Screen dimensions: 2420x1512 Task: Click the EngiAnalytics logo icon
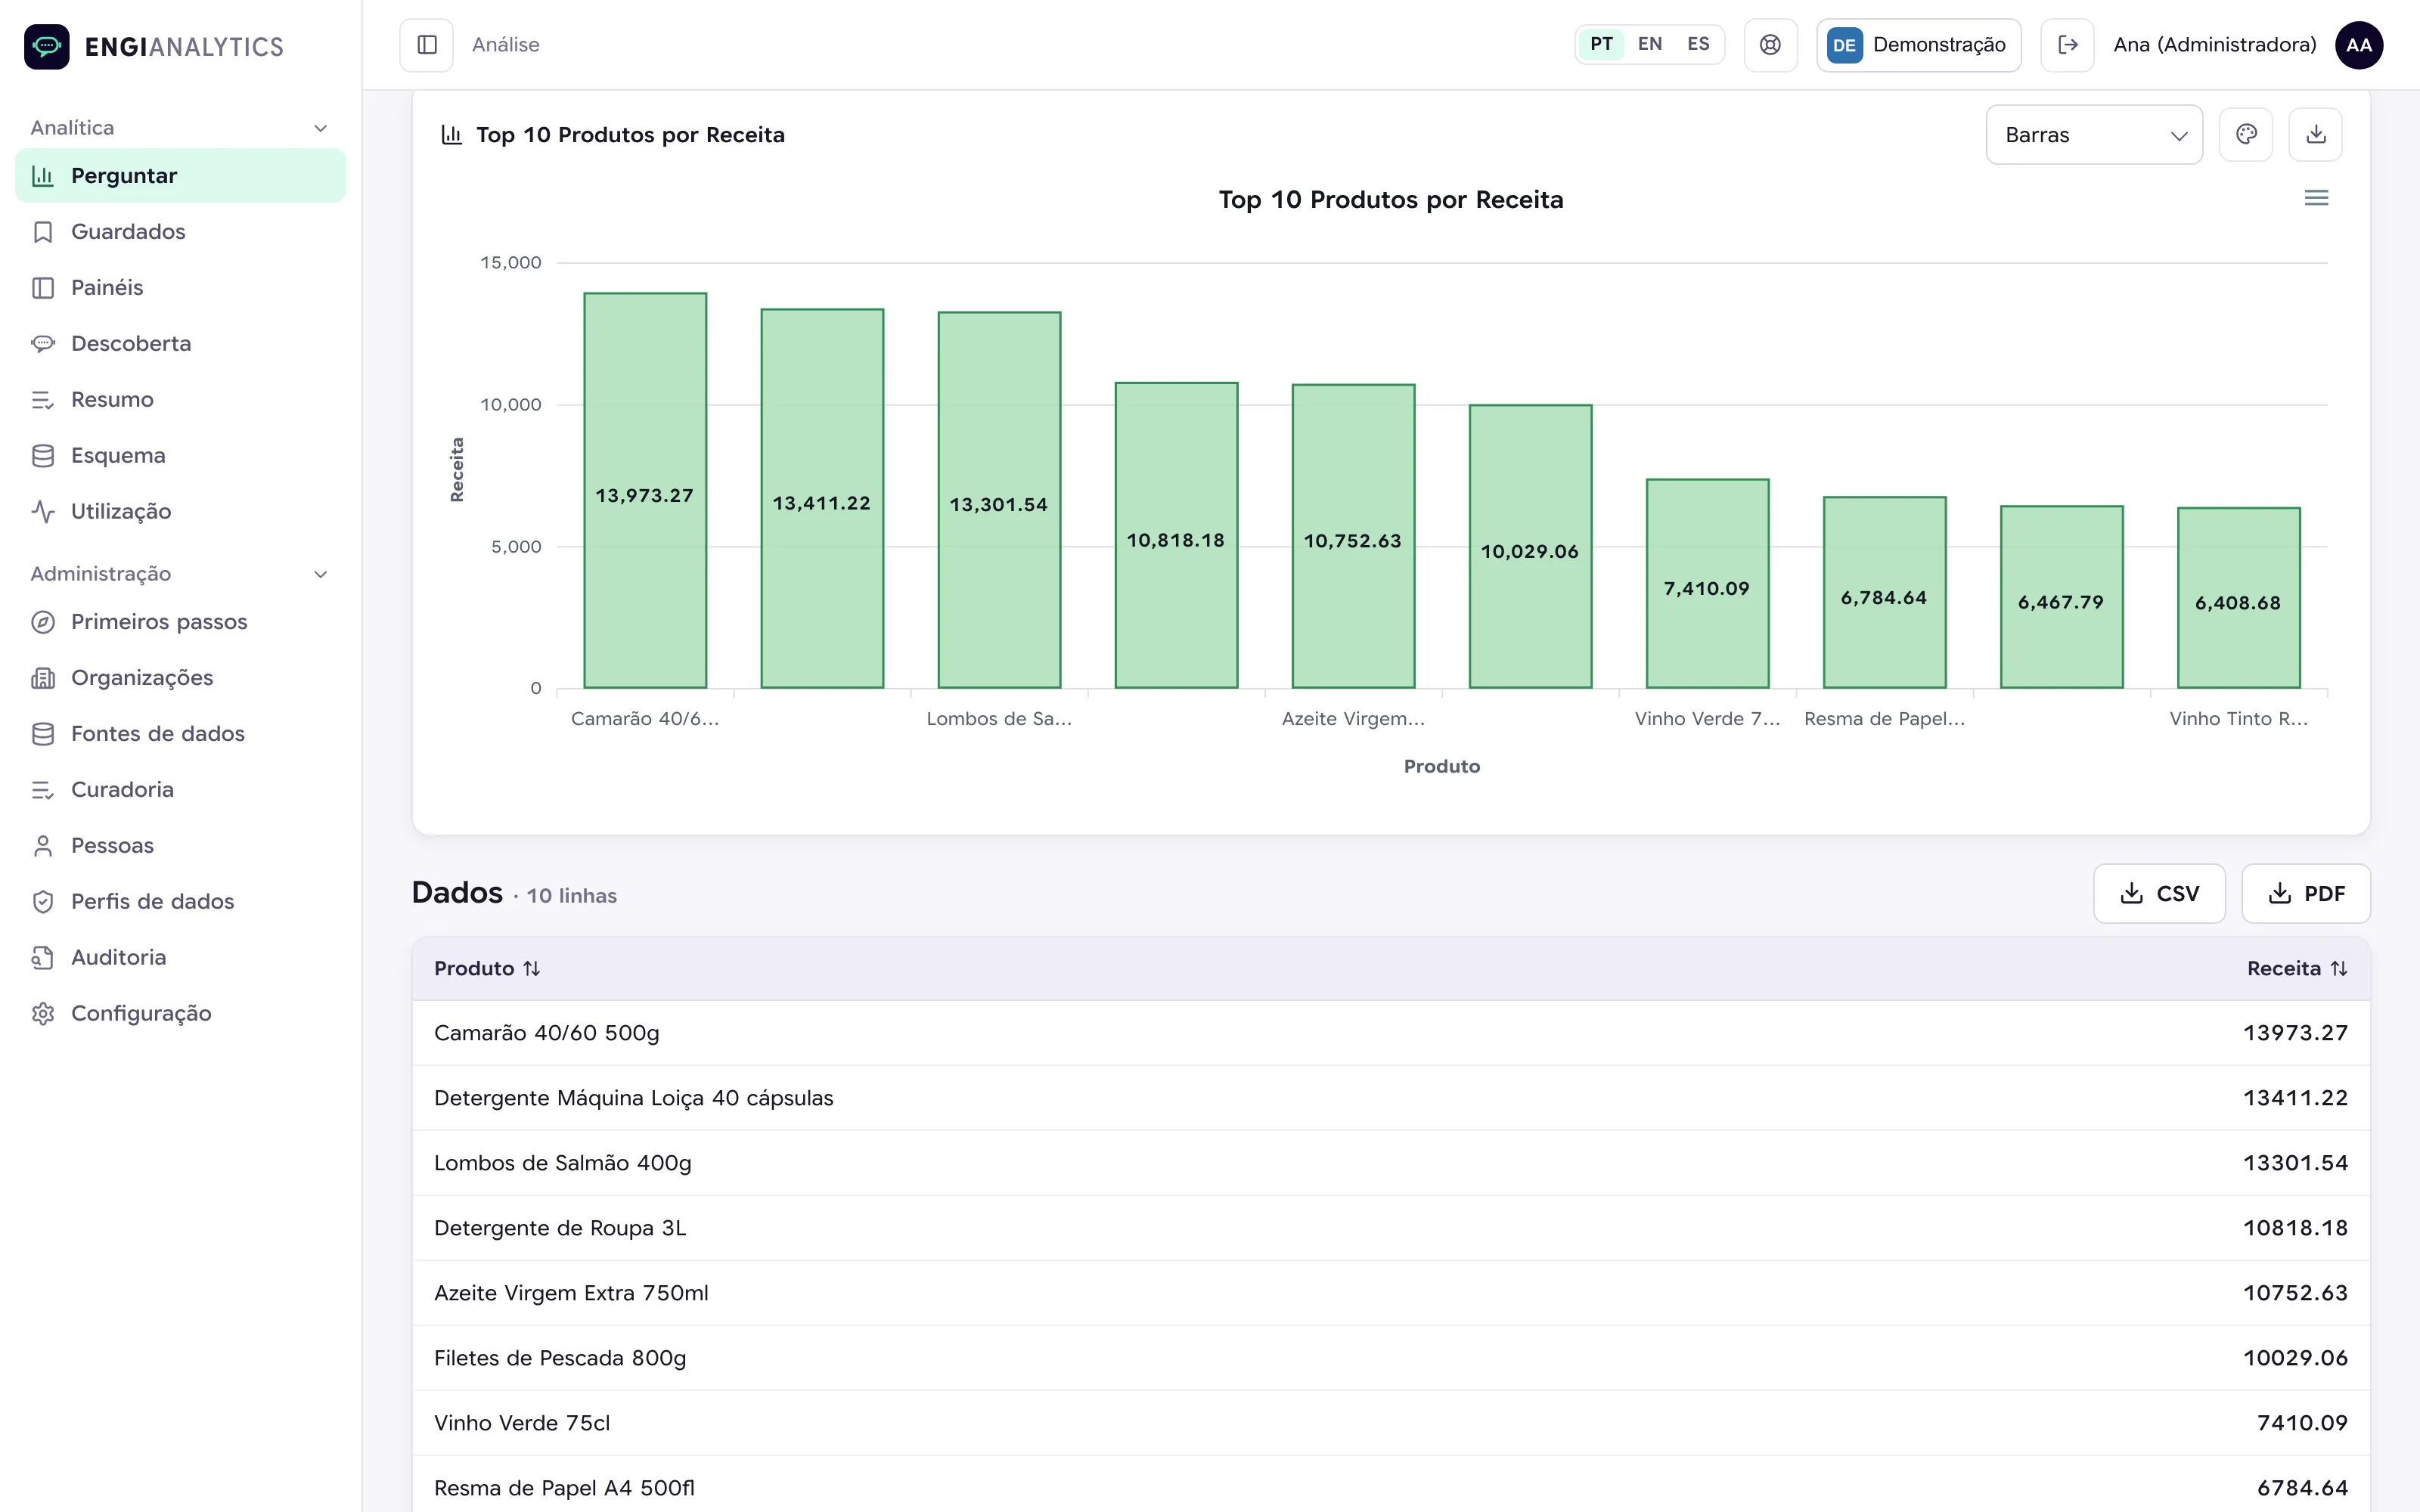point(47,46)
